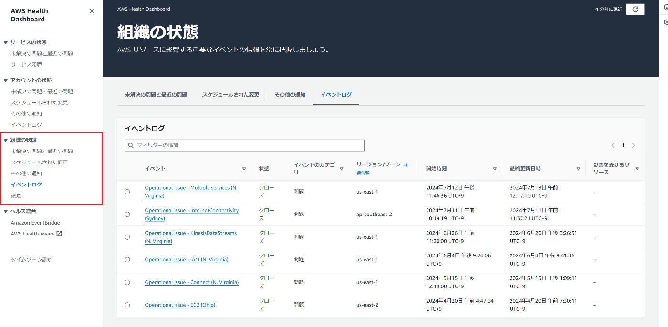The image size is (668, 327).
Task: Click the refresh icon button
Action: tap(635, 9)
